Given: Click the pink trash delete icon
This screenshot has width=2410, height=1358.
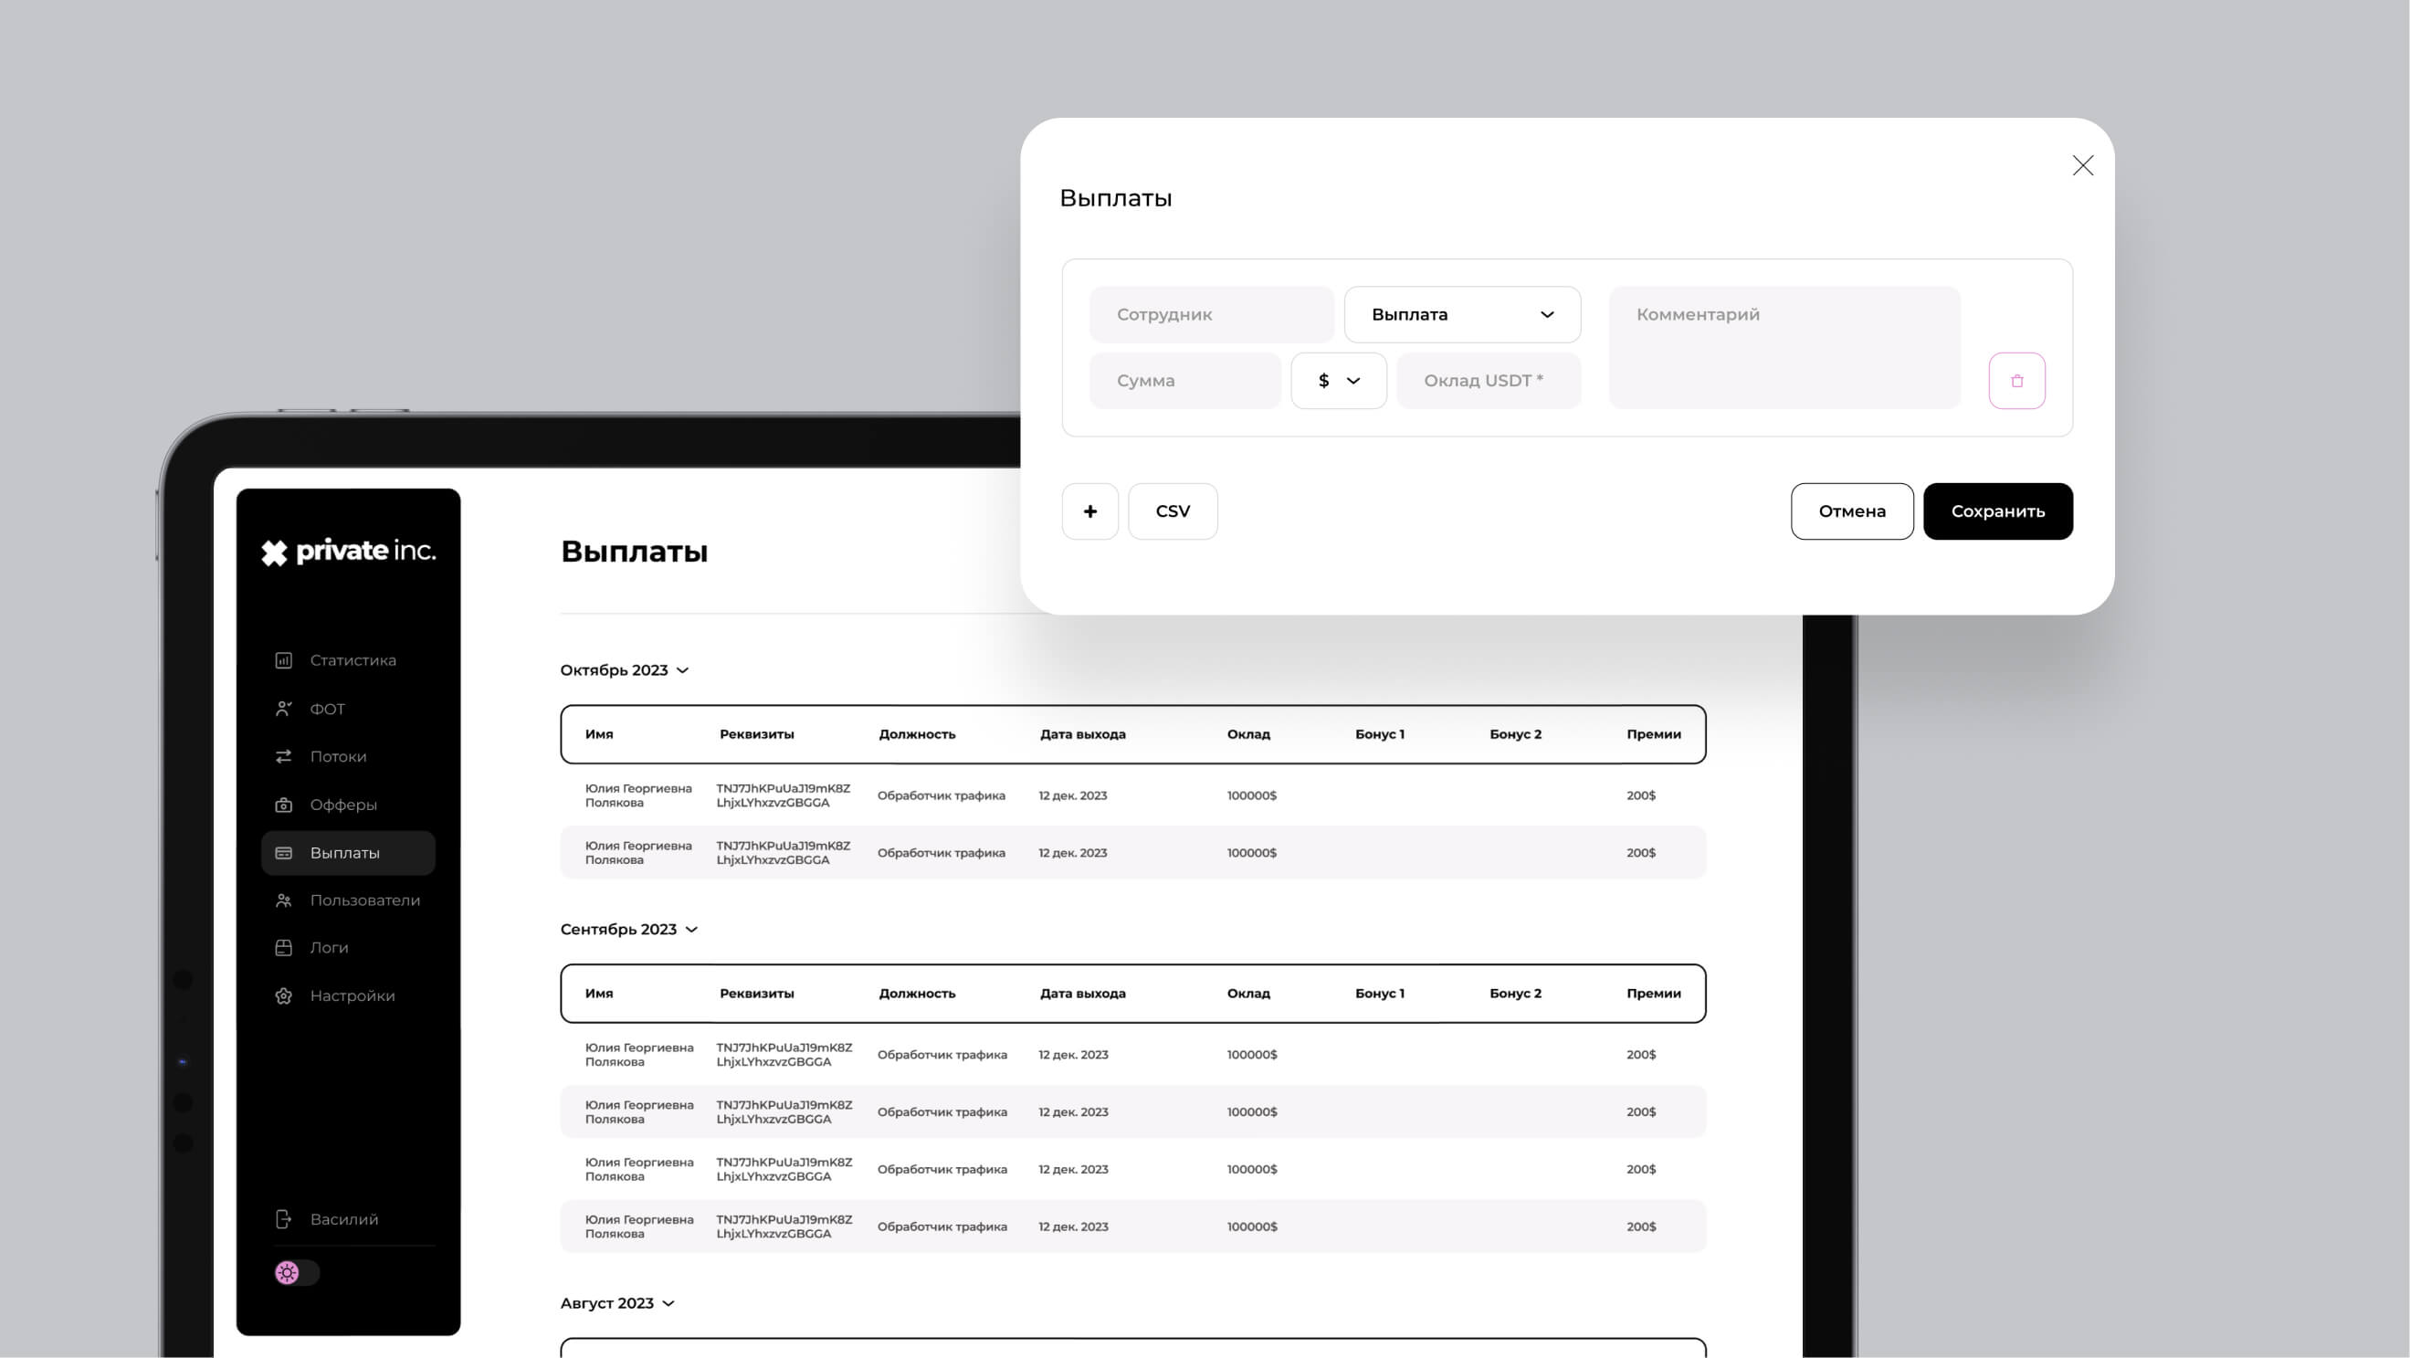Looking at the screenshot, I should (x=2016, y=381).
